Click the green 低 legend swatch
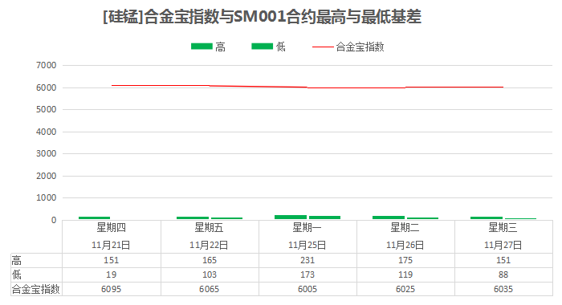562x305 pixels. tap(263, 47)
